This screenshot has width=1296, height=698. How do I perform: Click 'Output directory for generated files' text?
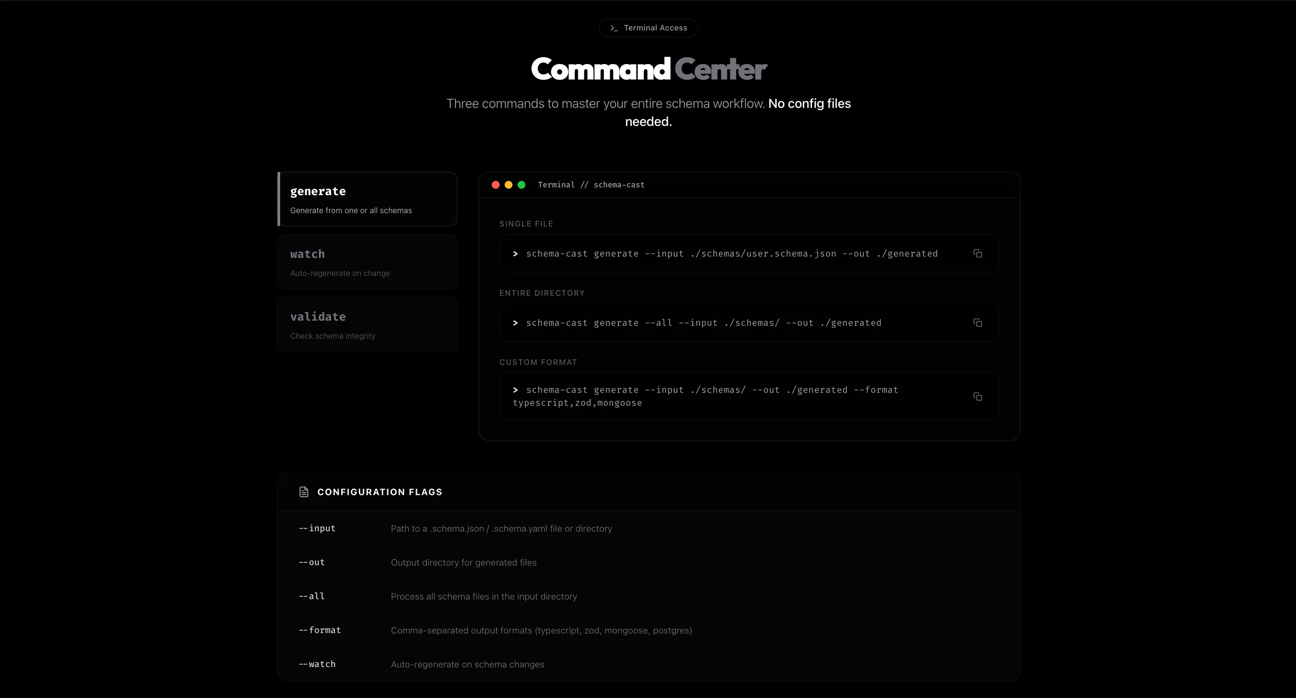pyautogui.click(x=464, y=562)
